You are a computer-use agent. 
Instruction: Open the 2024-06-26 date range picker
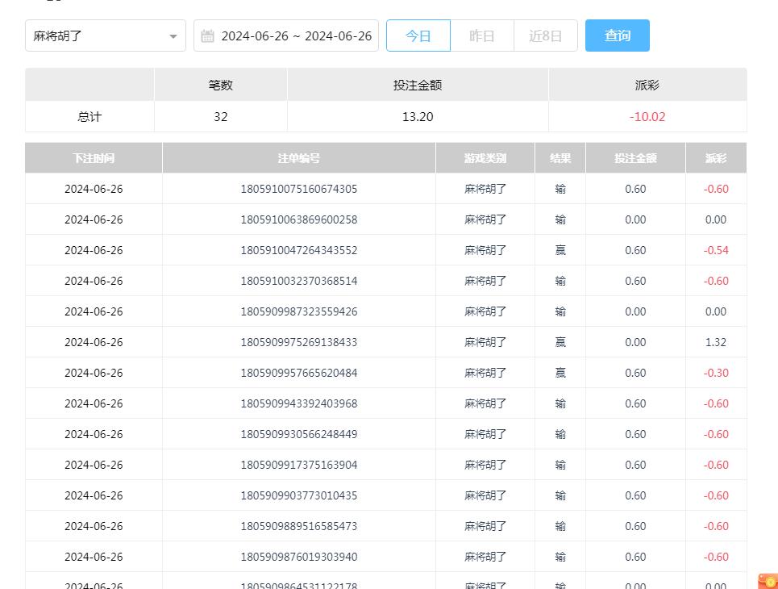coord(296,36)
